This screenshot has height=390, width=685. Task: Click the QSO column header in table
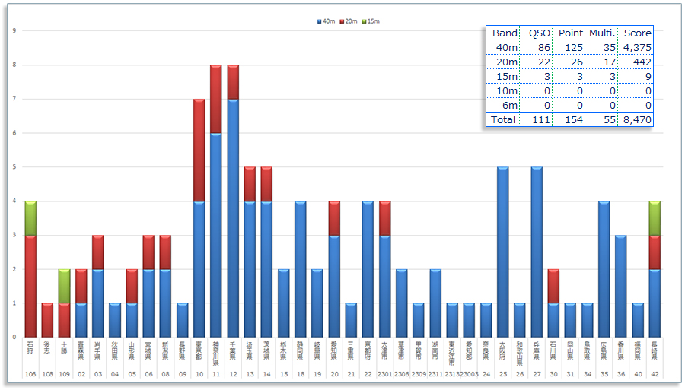coord(540,33)
